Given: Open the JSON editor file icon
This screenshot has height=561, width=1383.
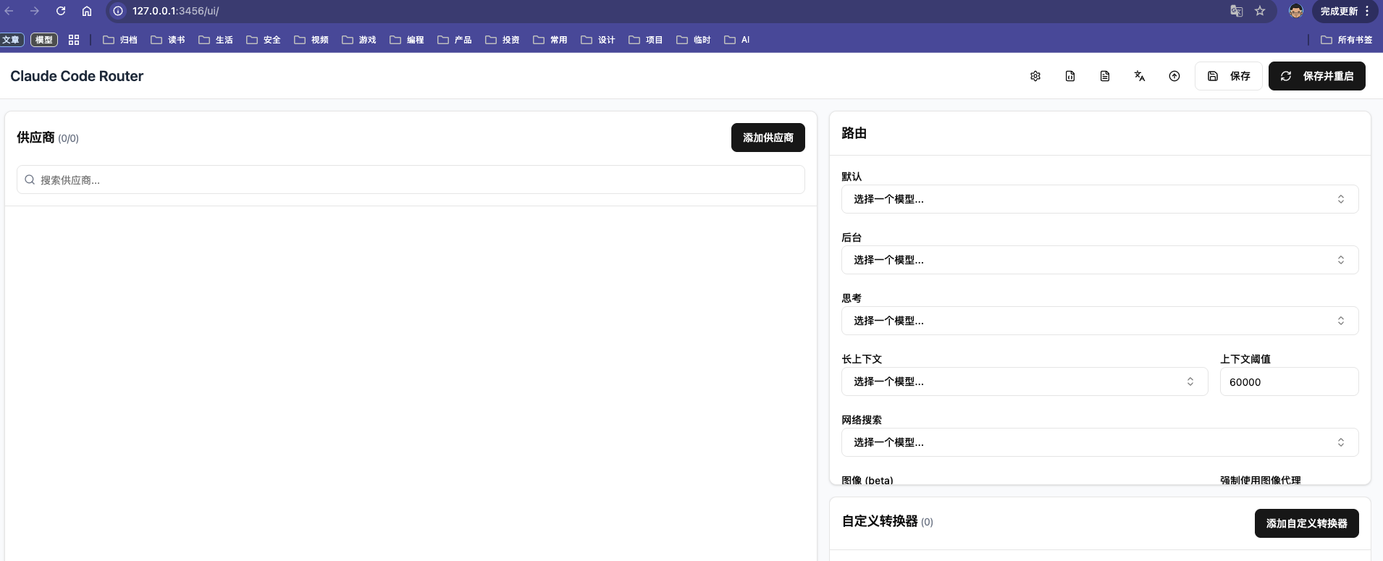Looking at the screenshot, I should pyautogui.click(x=1070, y=76).
